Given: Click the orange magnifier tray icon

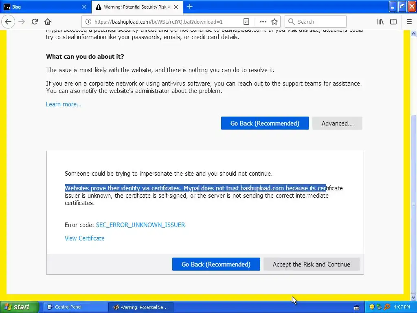Looking at the screenshot, I should pyautogui.click(x=387, y=307).
